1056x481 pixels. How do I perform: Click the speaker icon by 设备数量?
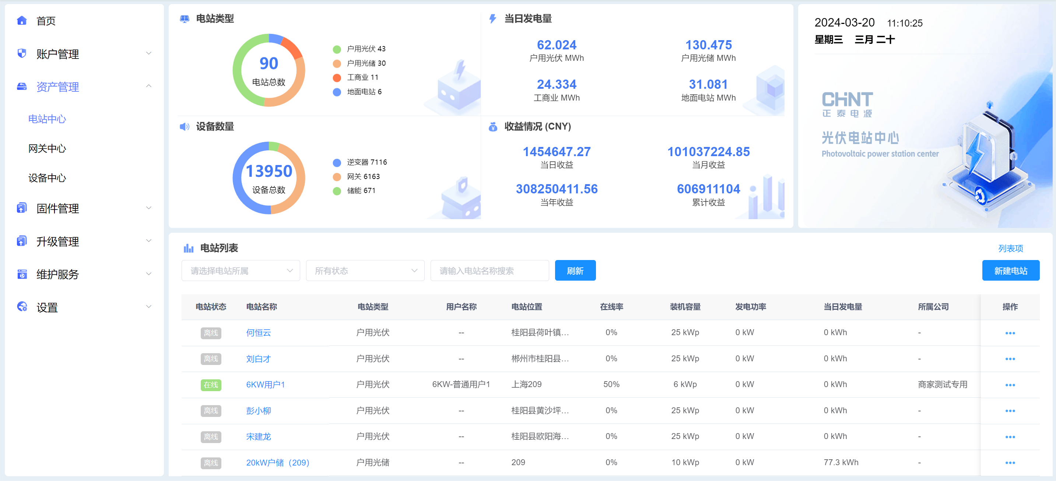pyautogui.click(x=185, y=127)
